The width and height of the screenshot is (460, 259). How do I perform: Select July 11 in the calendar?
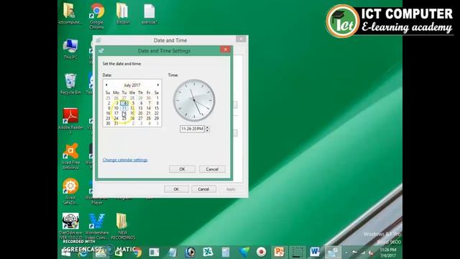click(x=124, y=108)
